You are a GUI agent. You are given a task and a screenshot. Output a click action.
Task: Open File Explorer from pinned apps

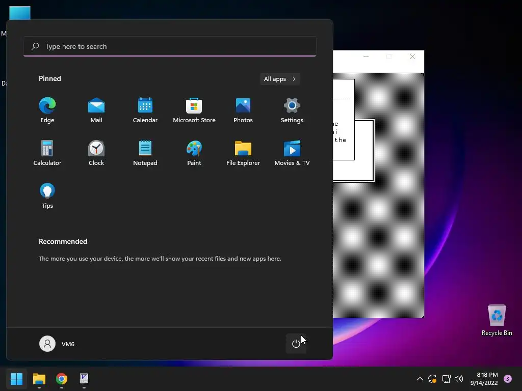tap(243, 153)
